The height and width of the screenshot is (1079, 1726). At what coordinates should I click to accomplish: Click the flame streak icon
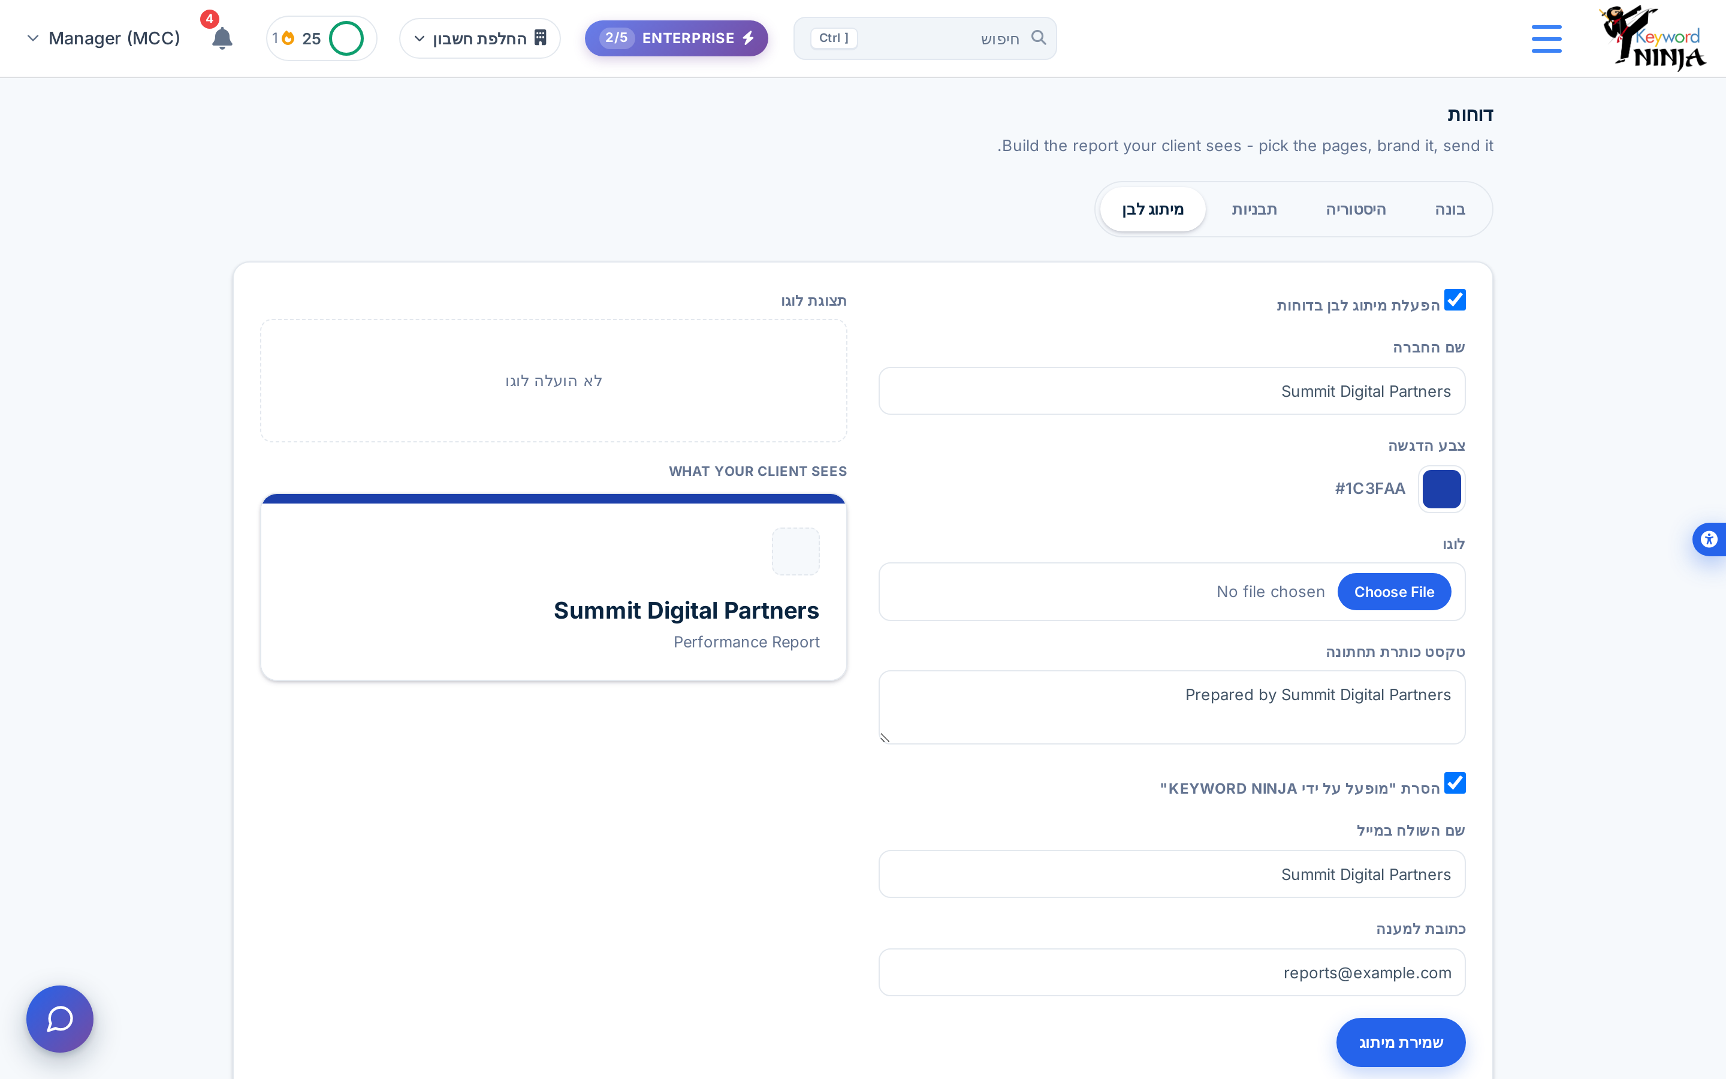pyautogui.click(x=288, y=38)
